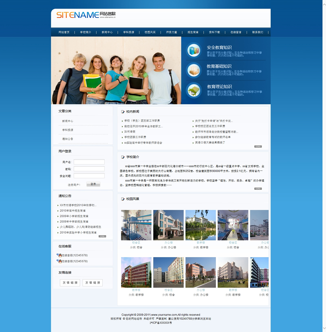Image resolution: width=326 pixels, height=332 pixels.
Task: Click the first 友情链接 button
Action: pyautogui.click(x=70, y=283)
